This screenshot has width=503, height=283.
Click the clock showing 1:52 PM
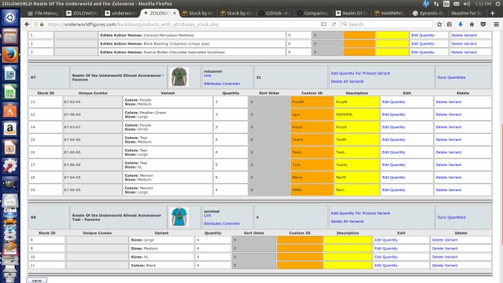click(x=483, y=4)
